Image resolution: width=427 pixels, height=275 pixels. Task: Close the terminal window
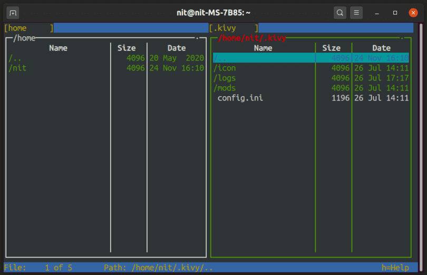coord(413,13)
